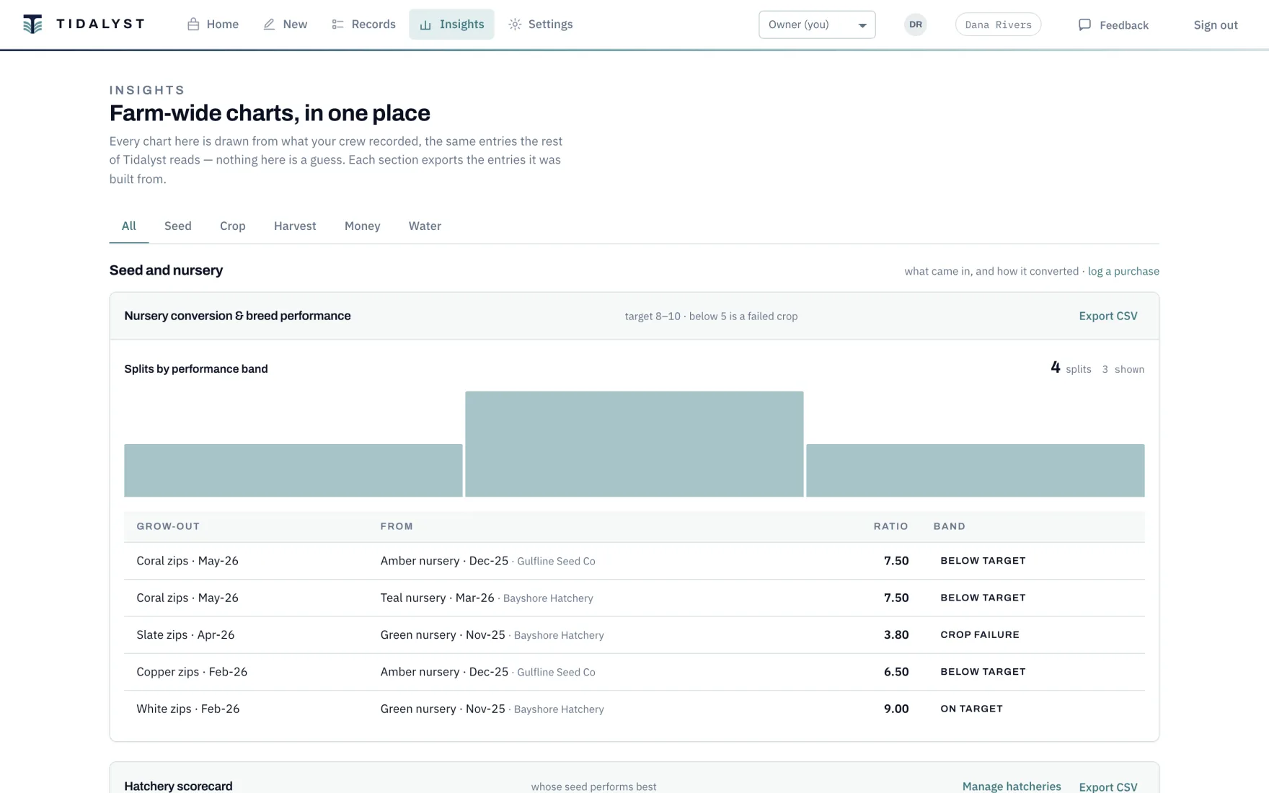Click the Home lock-shaped icon

(193, 25)
